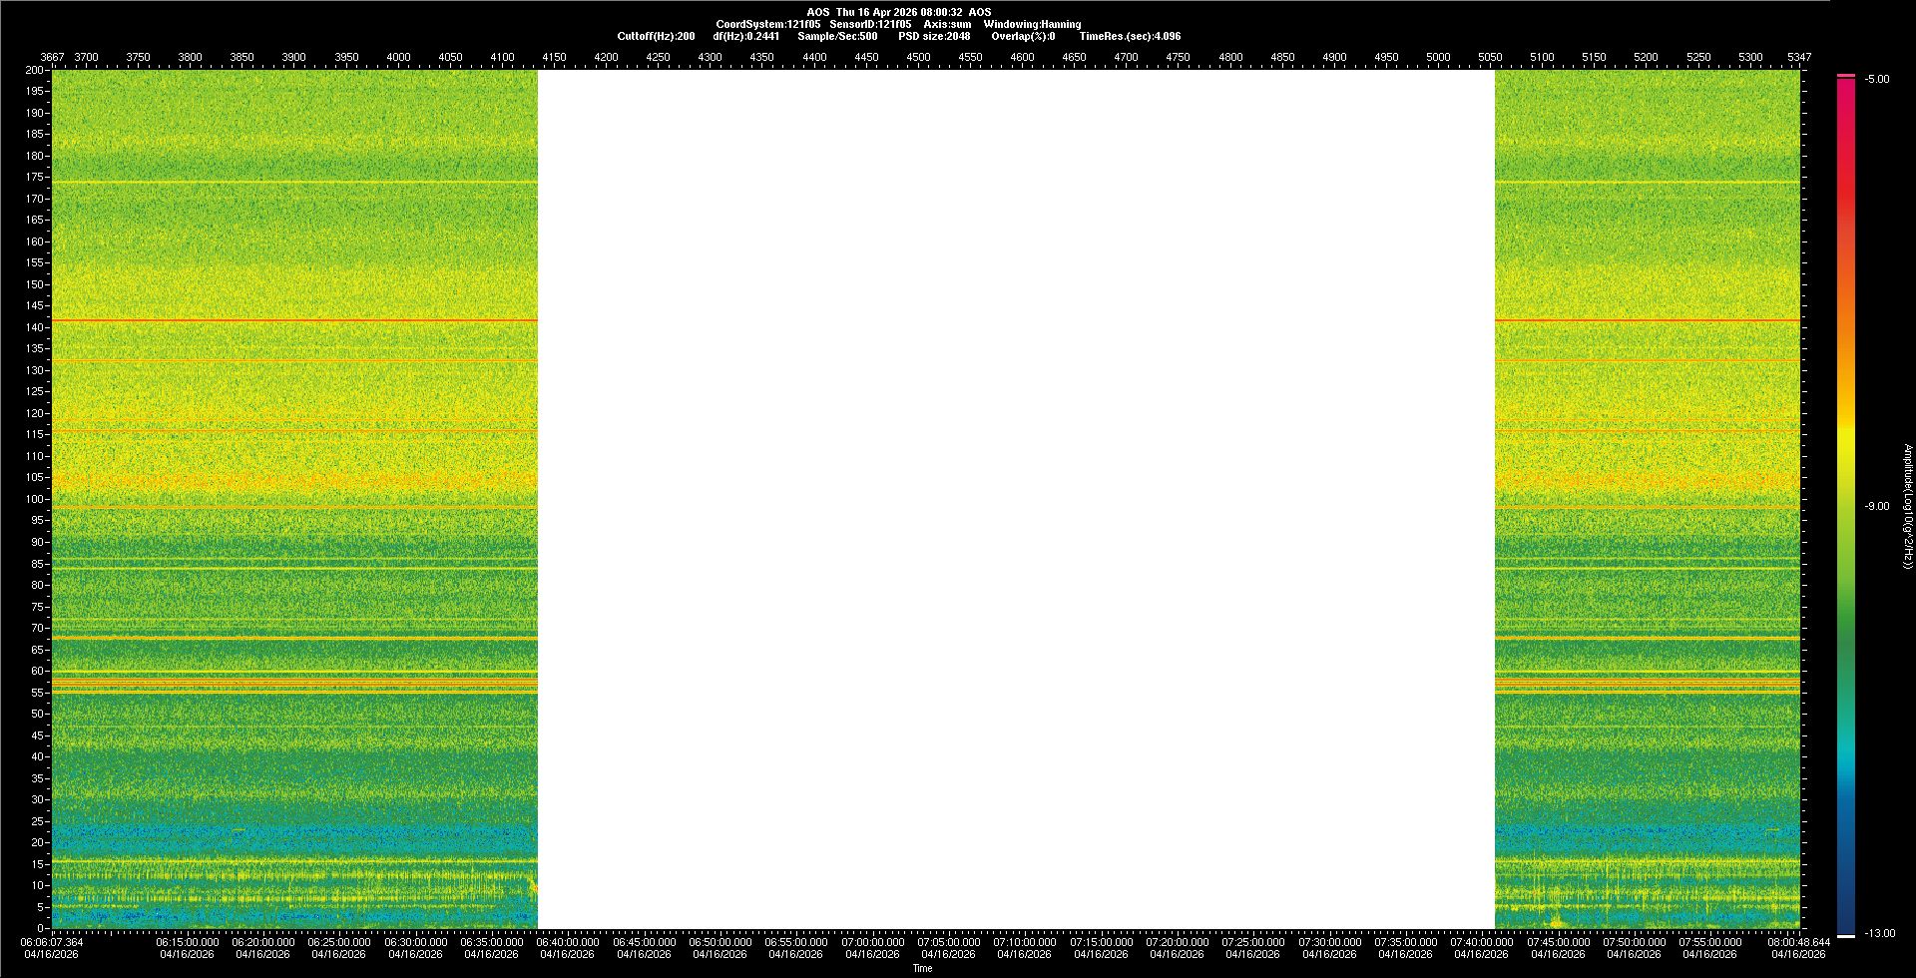
Task: Click the 100 Hz frequency axis label
Action: [35, 499]
